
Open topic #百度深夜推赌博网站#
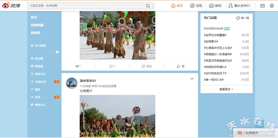pos(218,61)
